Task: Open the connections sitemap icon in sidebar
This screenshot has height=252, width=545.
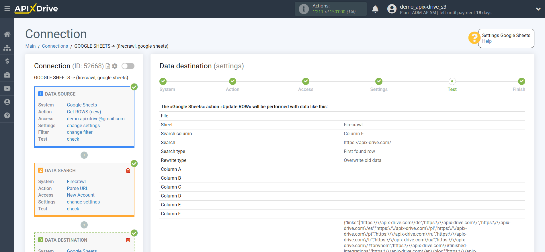Action: 7,48
